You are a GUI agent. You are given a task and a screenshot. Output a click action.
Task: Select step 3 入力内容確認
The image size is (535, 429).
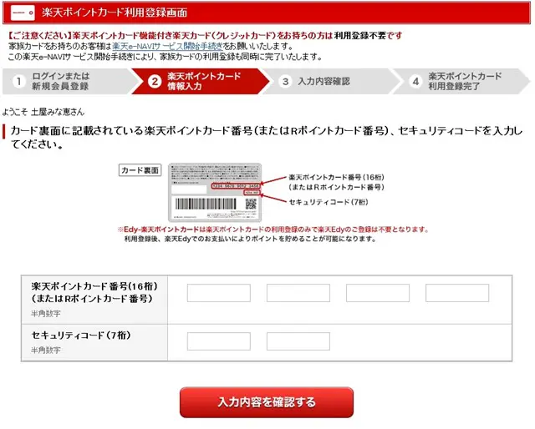(331, 81)
